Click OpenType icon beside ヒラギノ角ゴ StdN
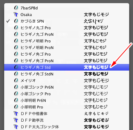The width and height of the screenshot is (133, 130). [16, 74]
